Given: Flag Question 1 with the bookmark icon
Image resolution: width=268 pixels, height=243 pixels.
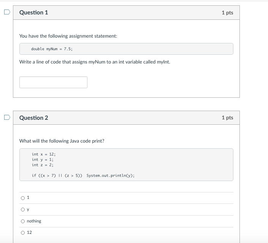Looking at the screenshot, I should [7, 12].
